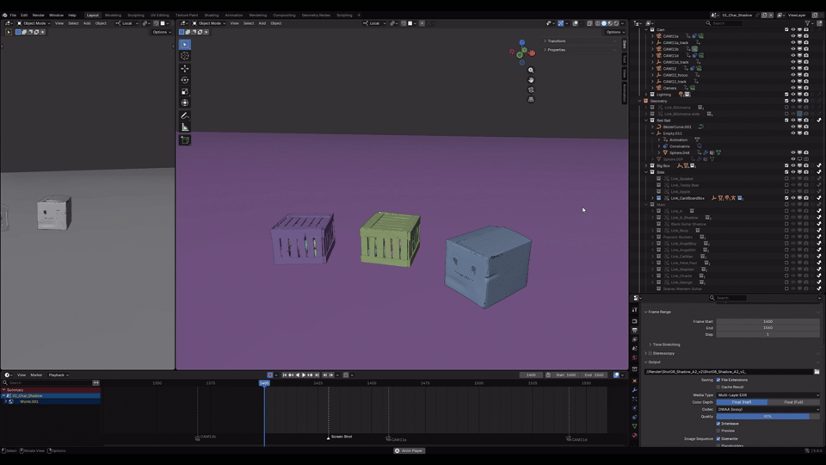Viewport: 826px width, 465px height.
Task: Enable the File Extensions checkbox
Action: (718, 380)
